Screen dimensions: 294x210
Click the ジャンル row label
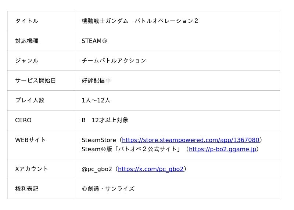pos(27,61)
